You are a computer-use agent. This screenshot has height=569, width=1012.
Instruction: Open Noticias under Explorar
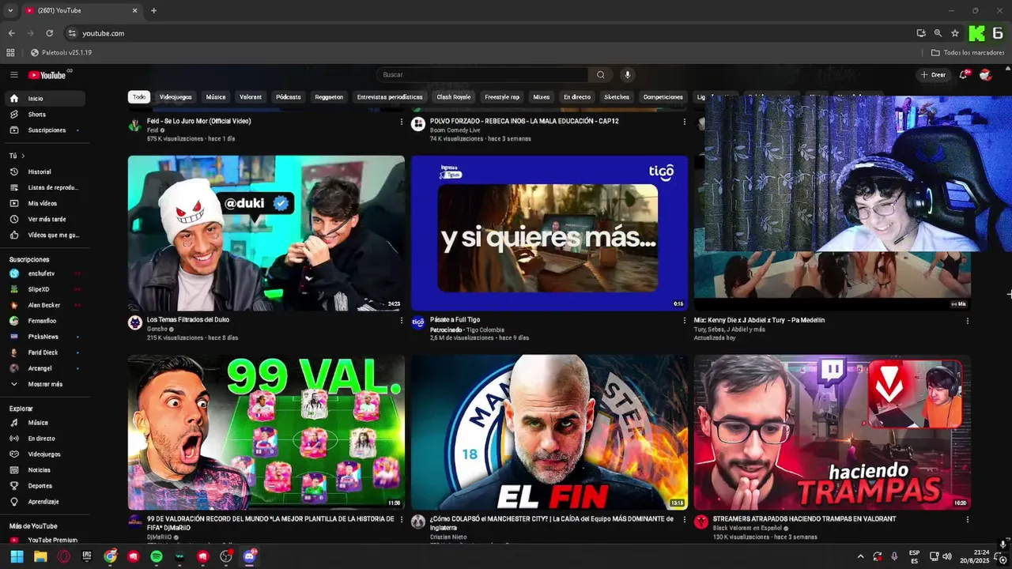(x=45, y=470)
